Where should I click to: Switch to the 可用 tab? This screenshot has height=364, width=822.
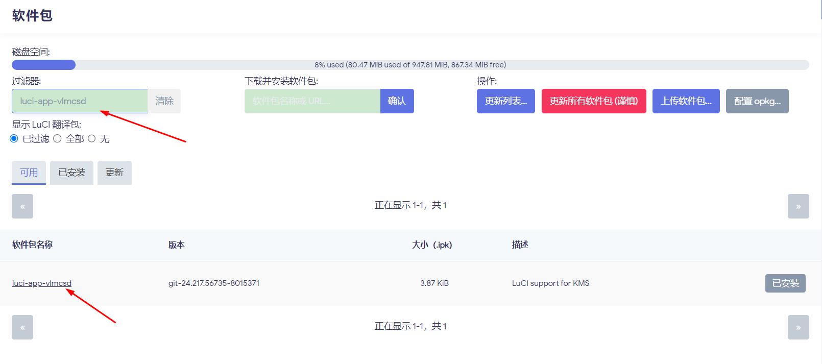pyautogui.click(x=29, y=173)
